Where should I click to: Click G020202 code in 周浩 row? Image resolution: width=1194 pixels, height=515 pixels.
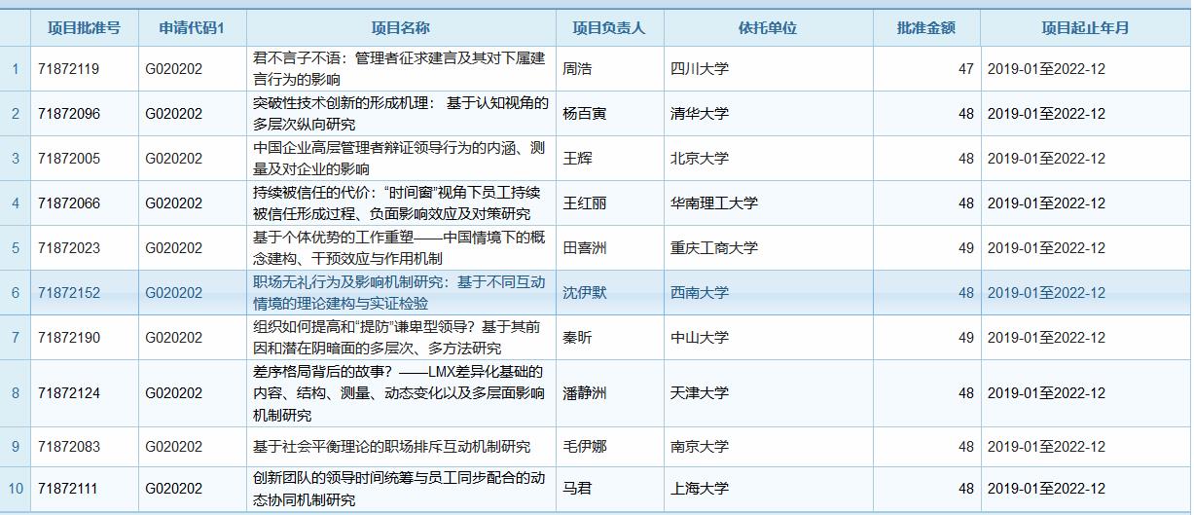tap(174, 69)
